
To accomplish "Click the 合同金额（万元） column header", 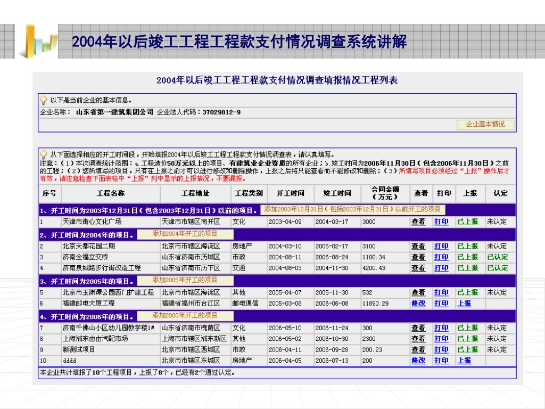I will [385, 193].
